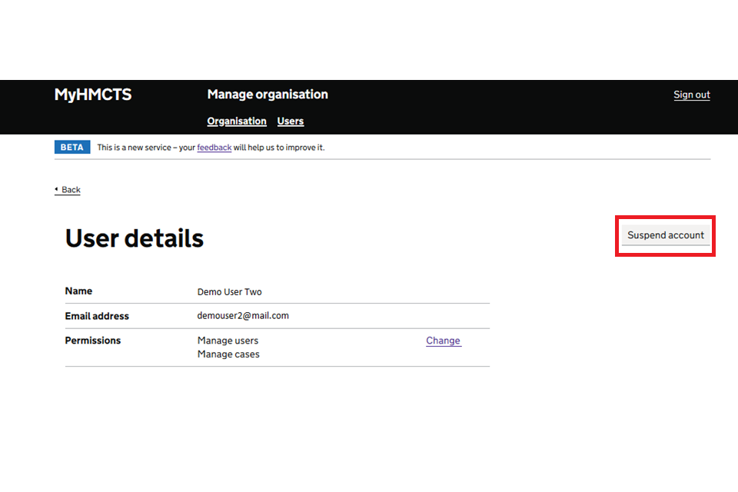Click the Permissions row label
The height and width of the screenshot is (492, 738).
point(93,341)
